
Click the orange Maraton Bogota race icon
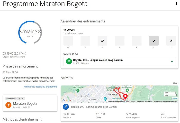coord(8,105)
